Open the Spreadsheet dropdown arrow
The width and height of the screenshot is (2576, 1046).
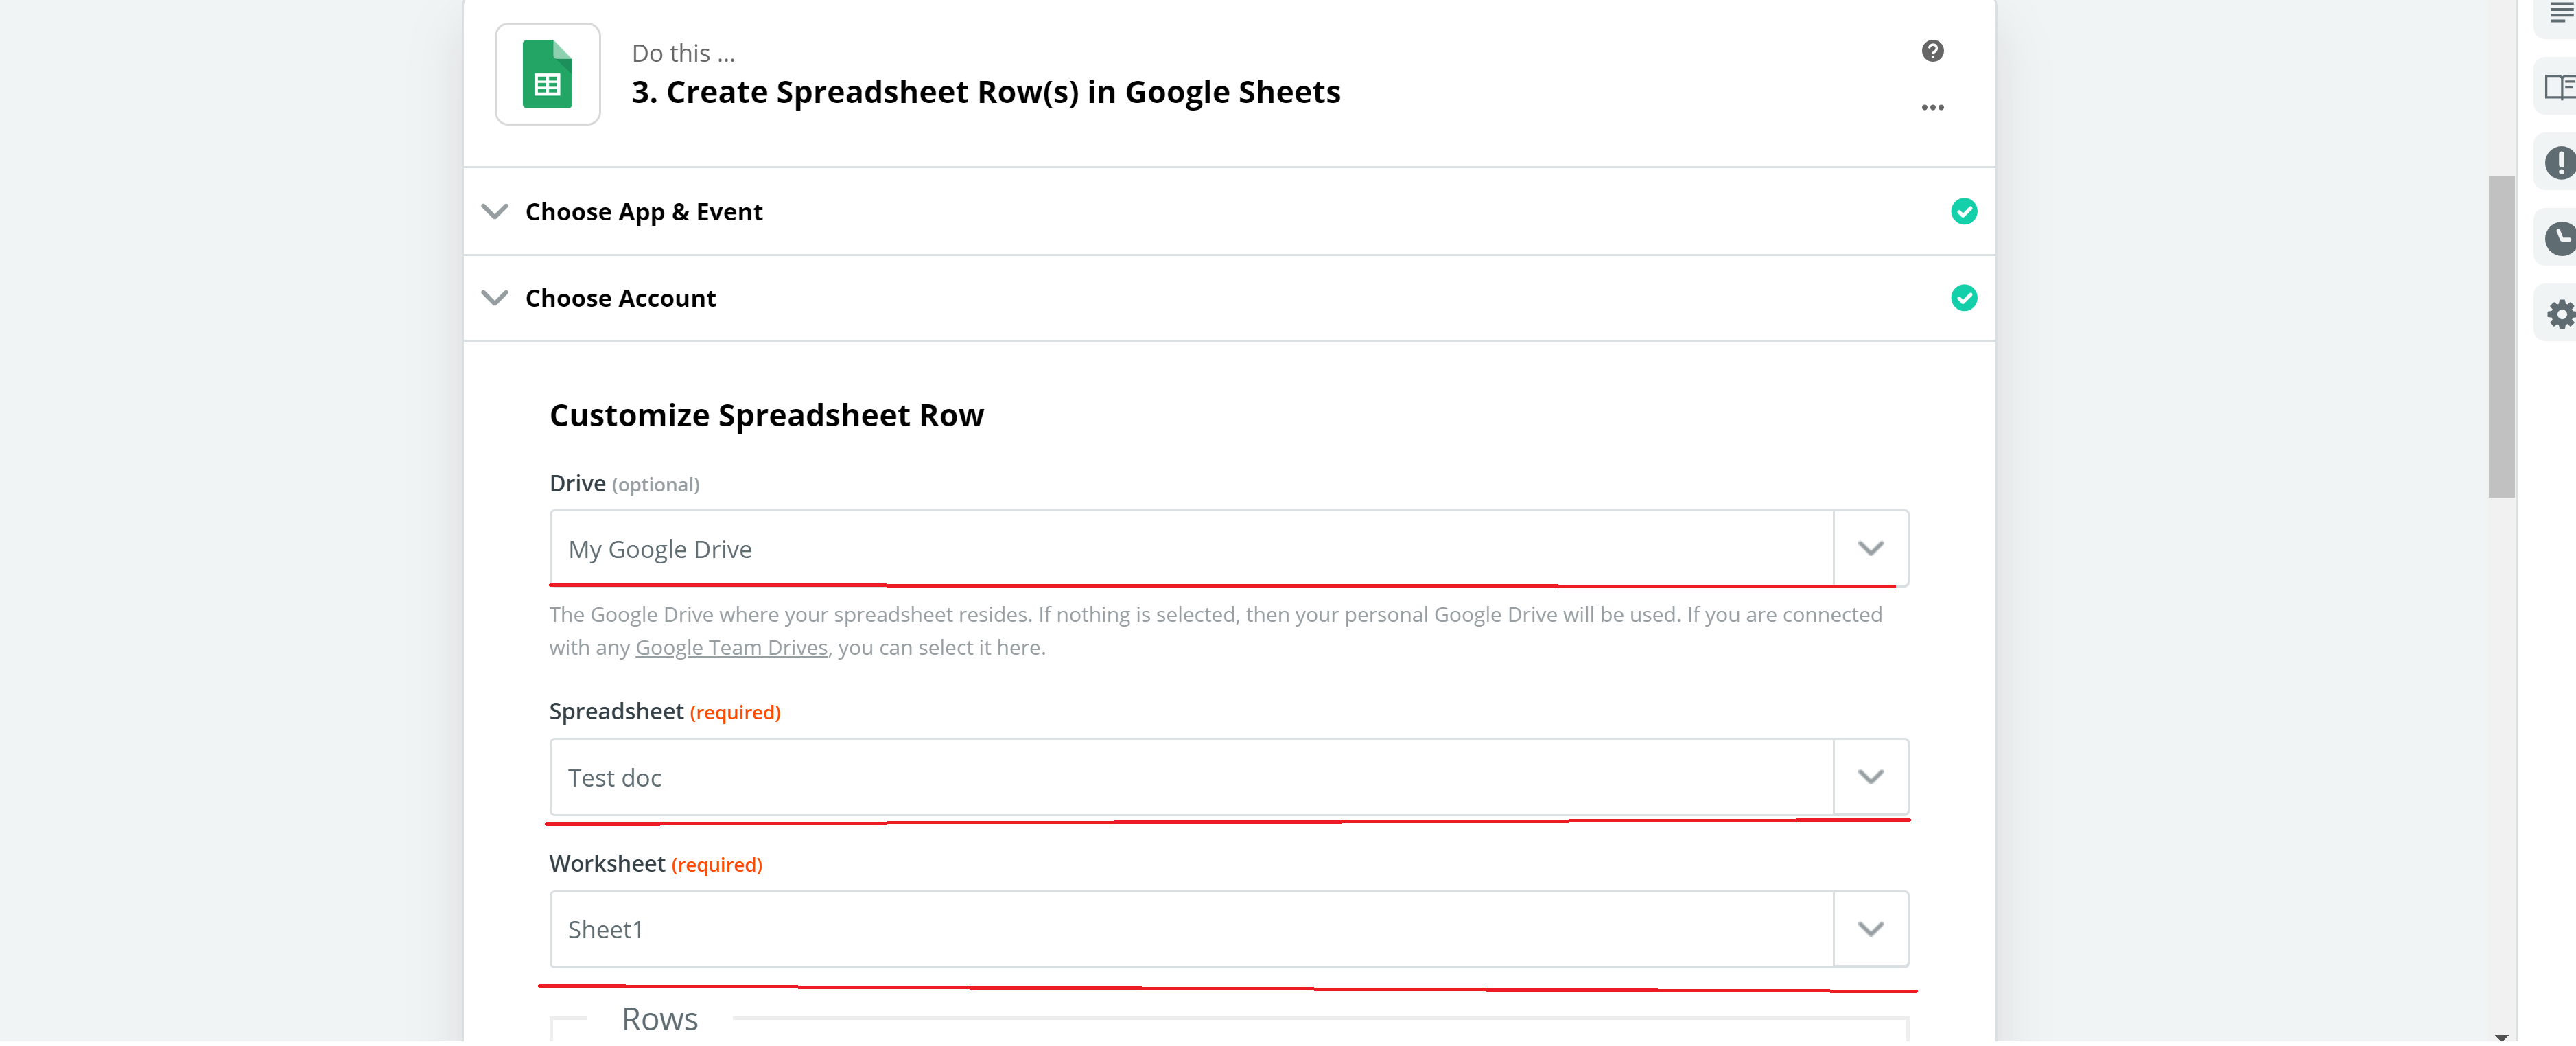1870,777
